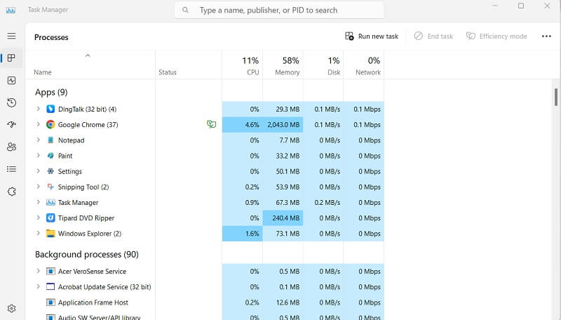Click the Paint app icon
The image size is (561, 320).
(50, 156)
